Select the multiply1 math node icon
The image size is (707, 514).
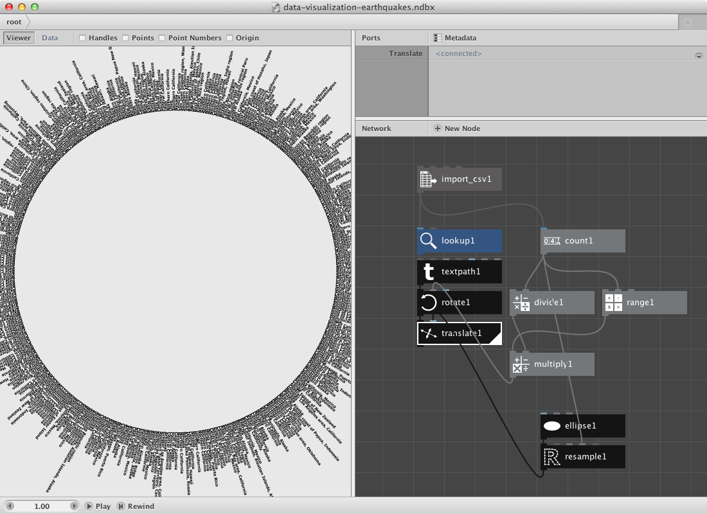(521, 364)
